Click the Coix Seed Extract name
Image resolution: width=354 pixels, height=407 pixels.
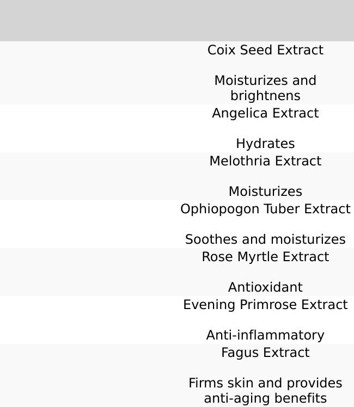point(265,50)
